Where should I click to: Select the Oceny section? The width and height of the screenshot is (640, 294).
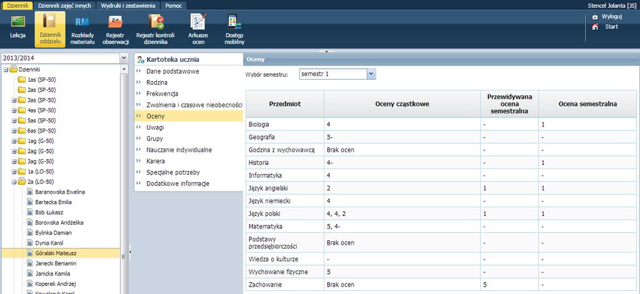(189, 116)
